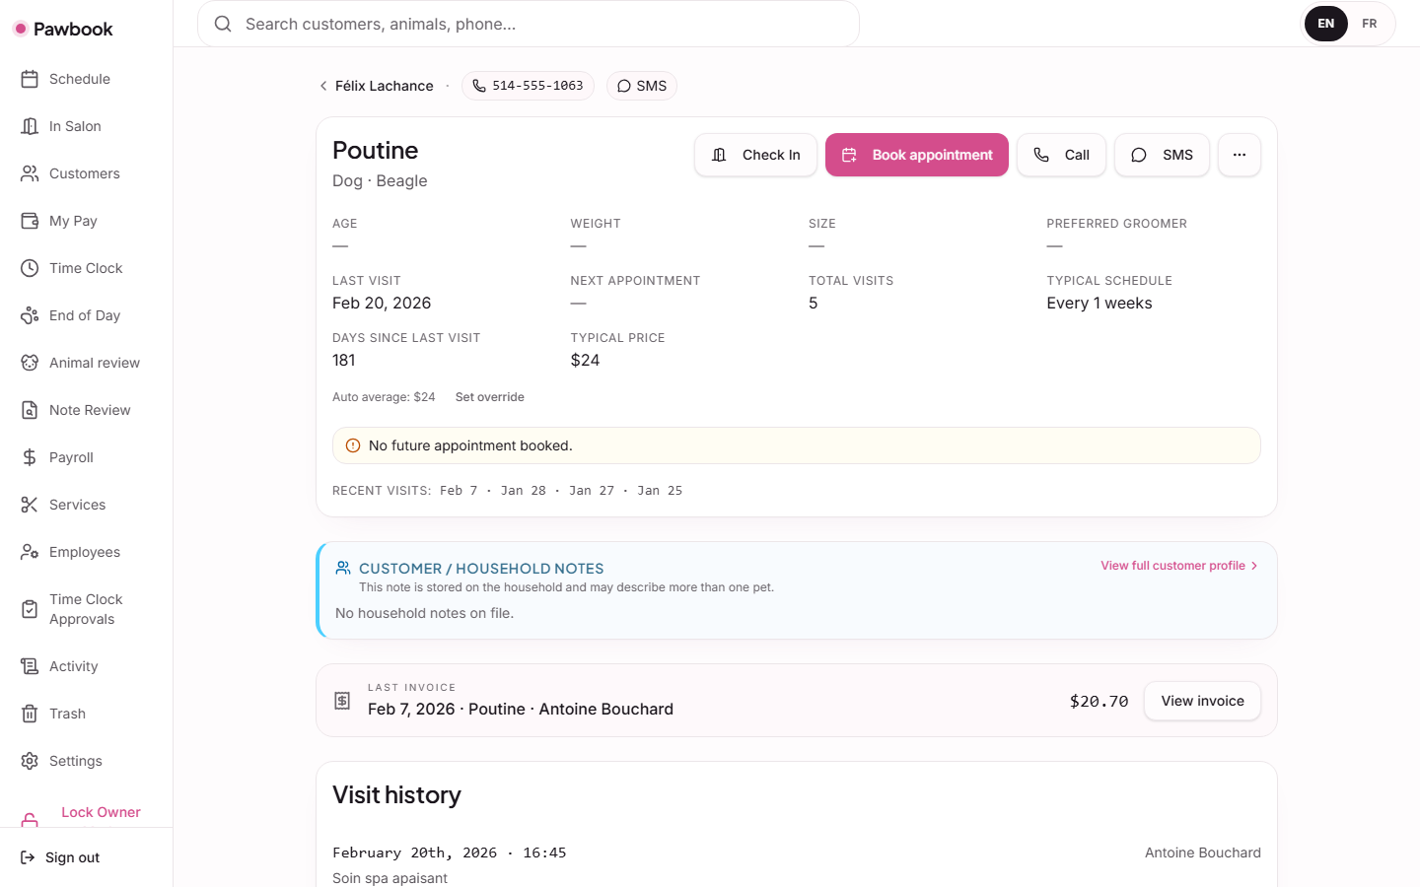Click the Pawbook logo
The height and width of the screenshot is (887, 1420).
pyautogui.click(x=63, y=29)
